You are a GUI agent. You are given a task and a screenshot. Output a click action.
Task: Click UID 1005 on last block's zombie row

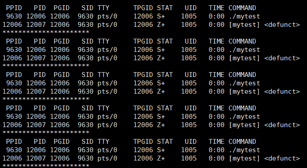pos(189,158)
